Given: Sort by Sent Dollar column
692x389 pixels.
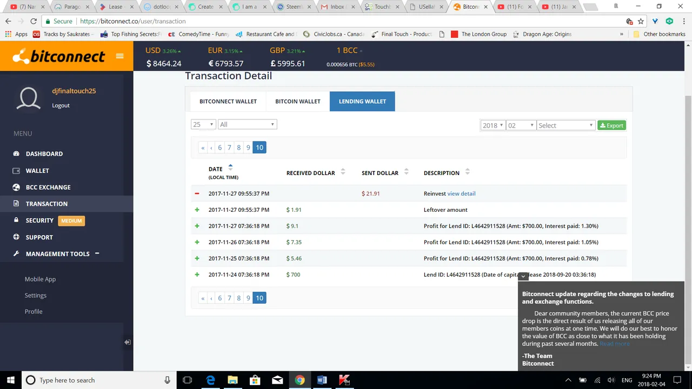Looking at the screenshot, I should (x=407, y=172).
